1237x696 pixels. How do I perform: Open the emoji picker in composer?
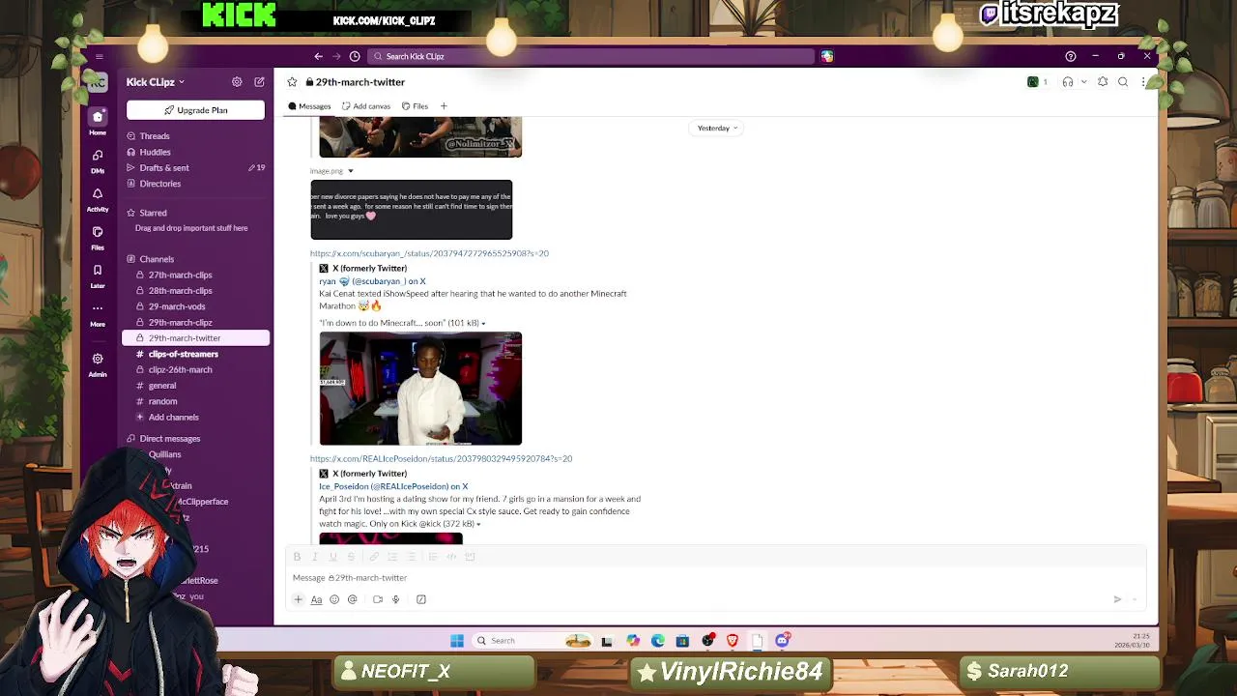pos(334,599)
